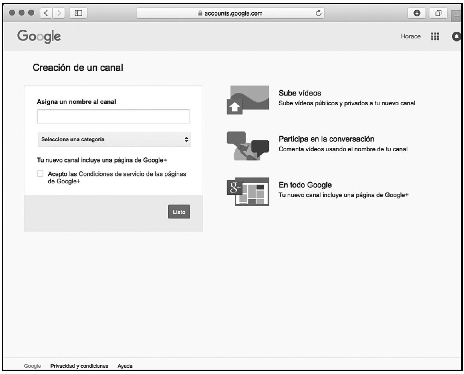Image resolution: width=464 pixels, height=374 pixels.
Task: Accept Google+ terms of service checkbox
Action: 40,174
